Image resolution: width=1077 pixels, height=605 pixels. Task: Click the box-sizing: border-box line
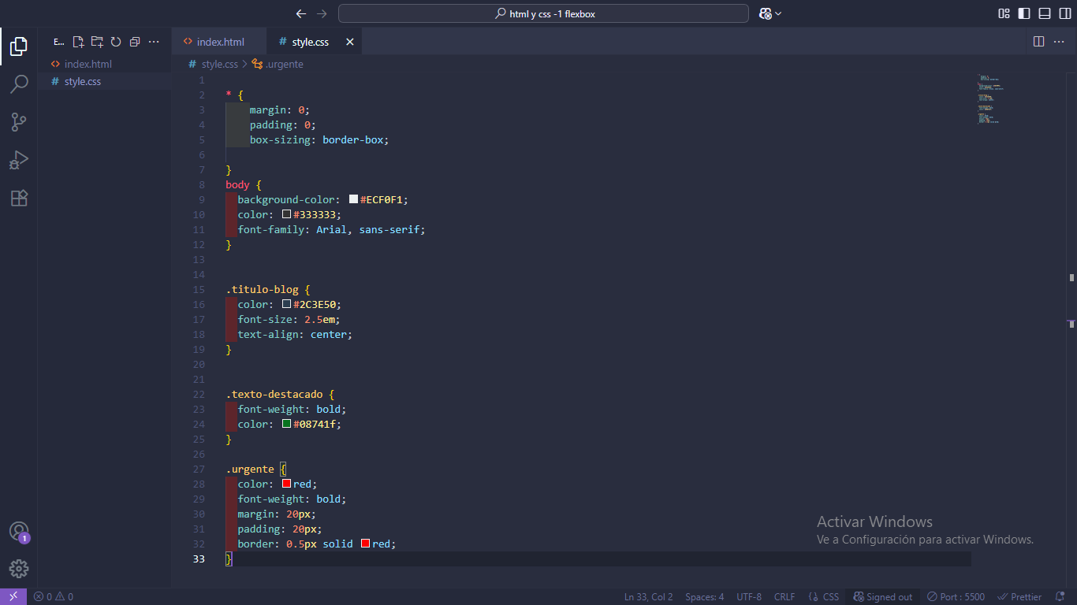point(319,140)
